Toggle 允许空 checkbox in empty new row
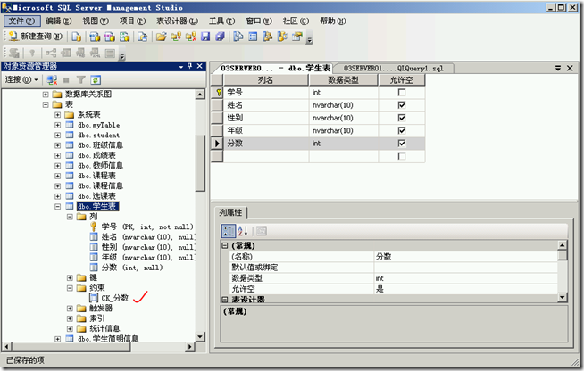The image size is (584, 371). click(x=402, y=156)
